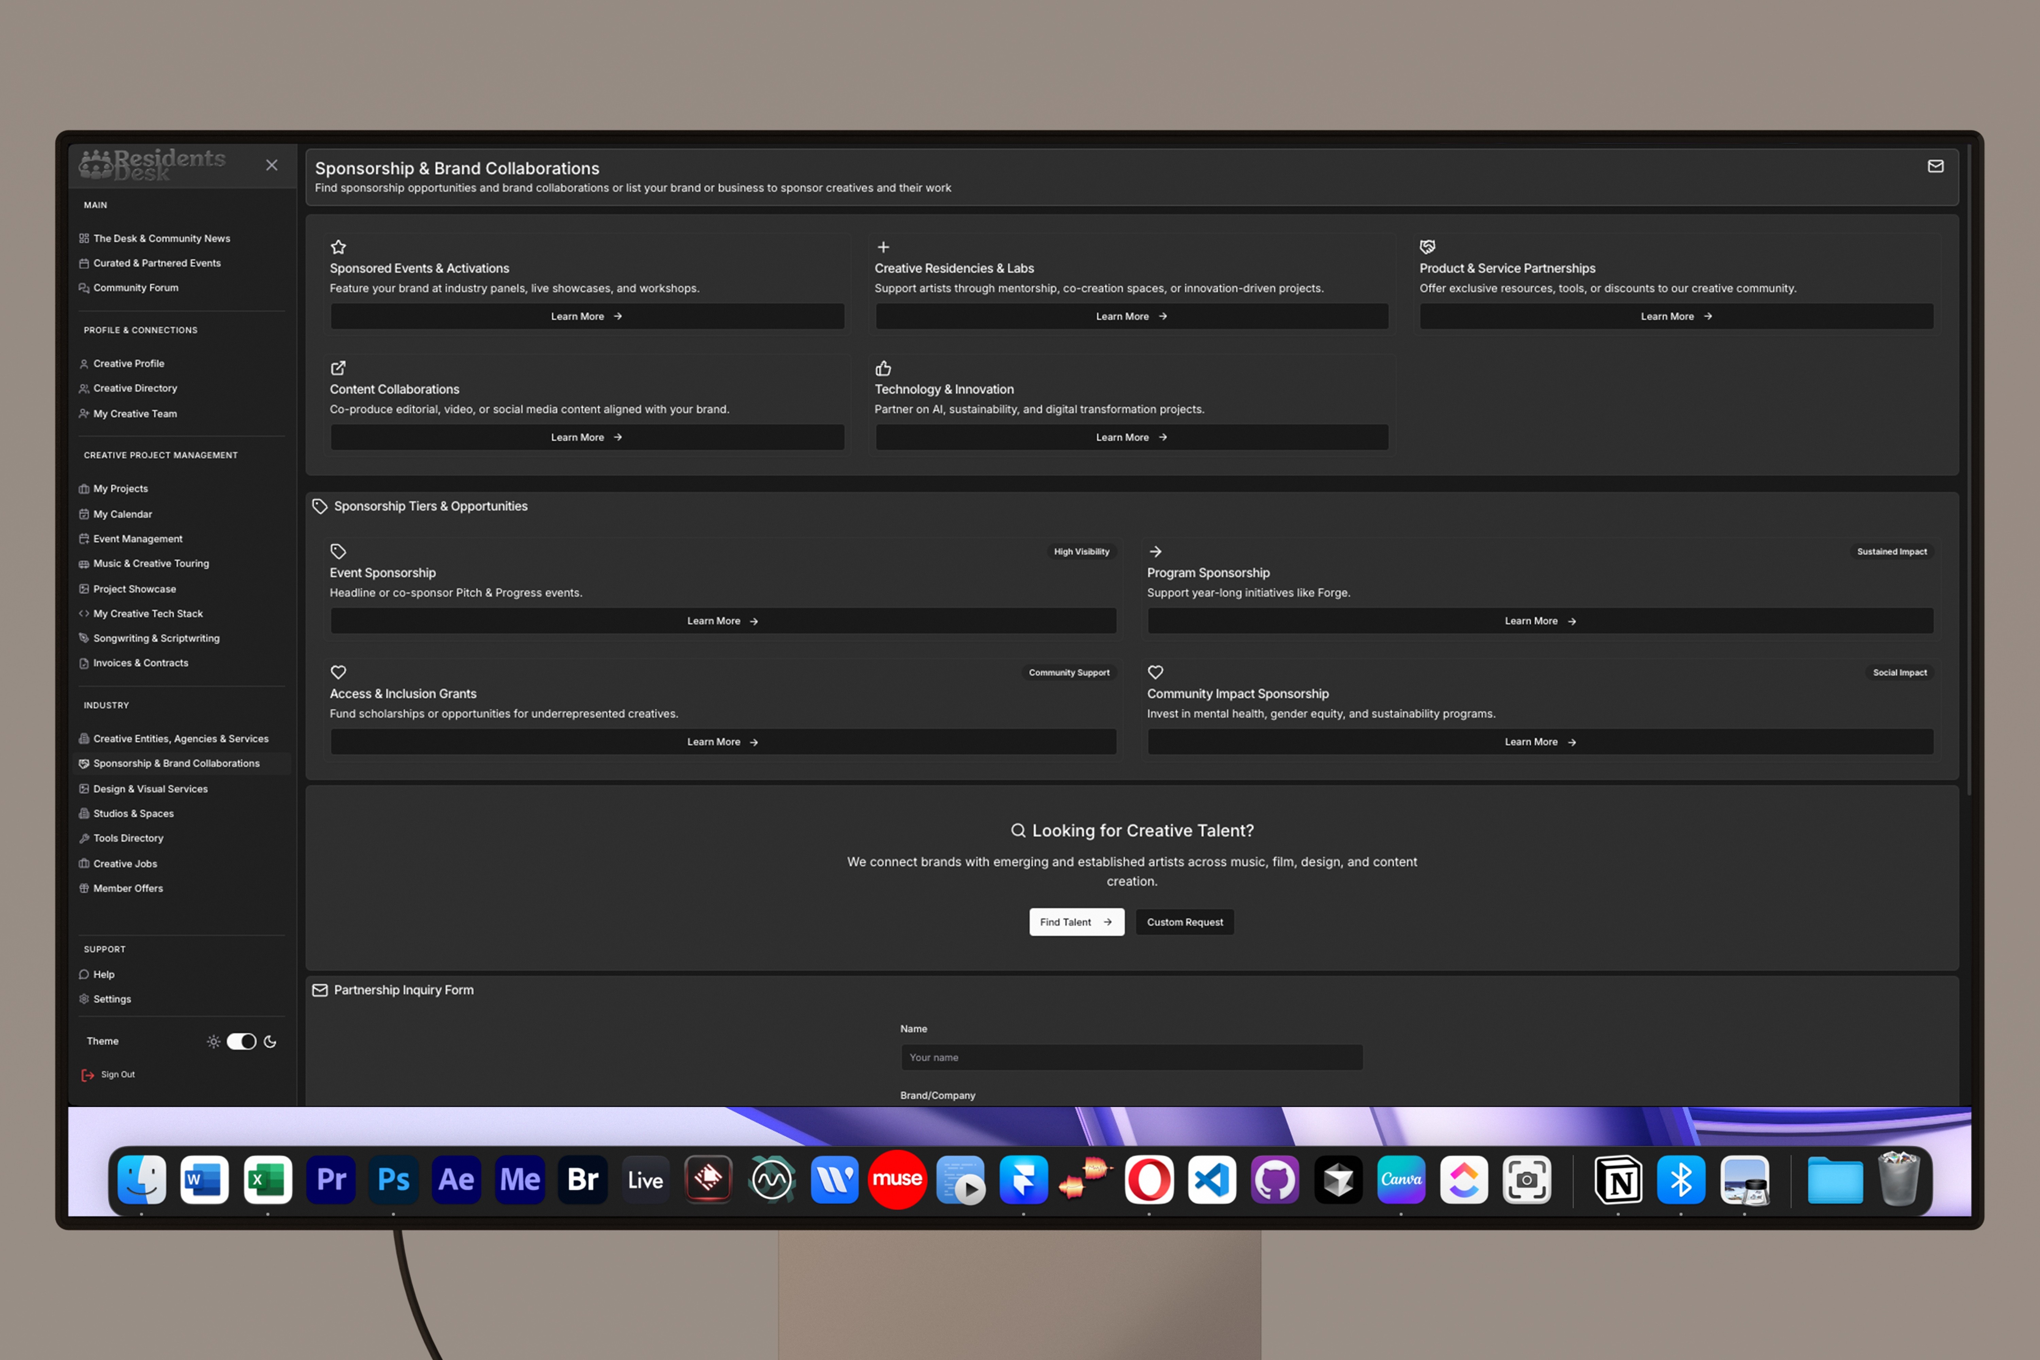Launch Adobe Photoshop from the dock

[394, 1179]
